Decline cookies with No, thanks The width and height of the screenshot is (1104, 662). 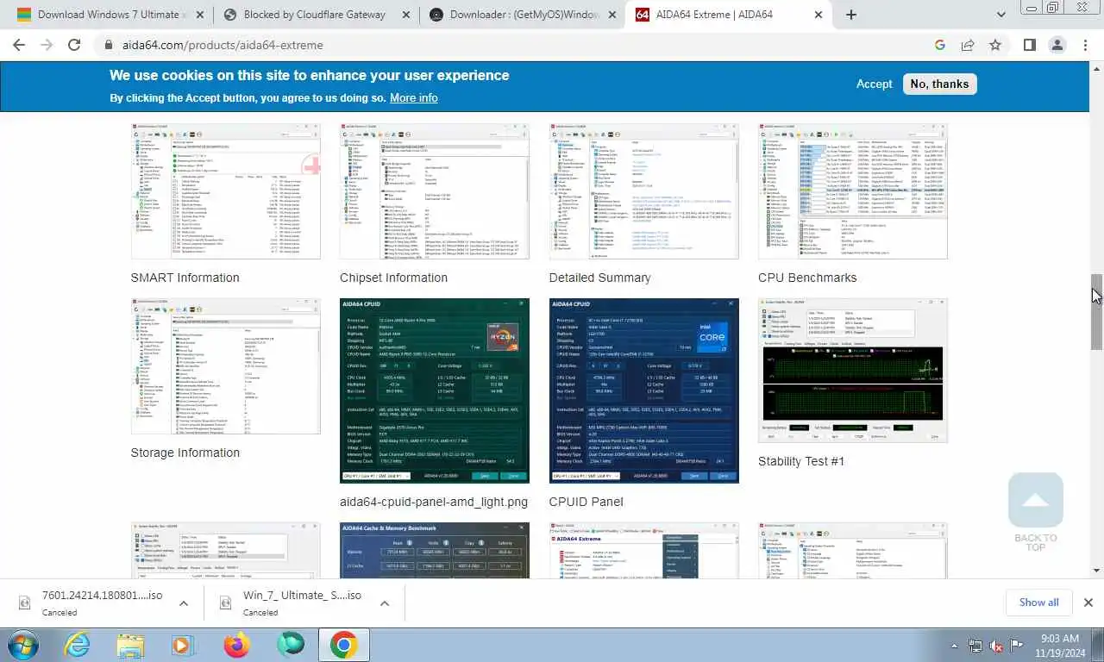939,84
